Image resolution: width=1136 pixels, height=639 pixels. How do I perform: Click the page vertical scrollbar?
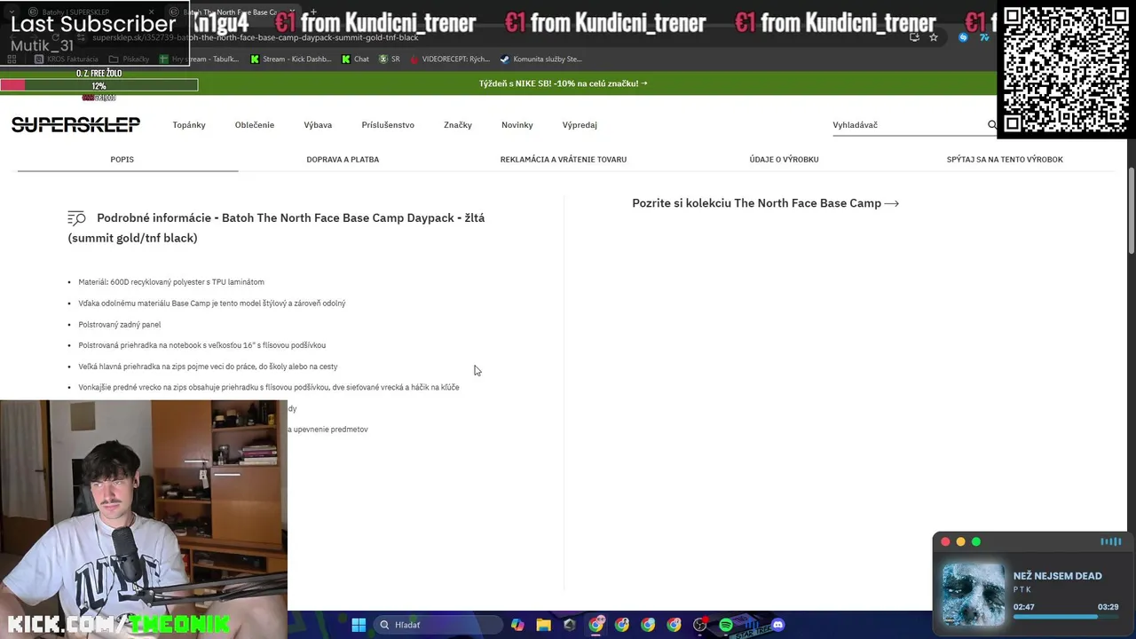(1131, 210)
